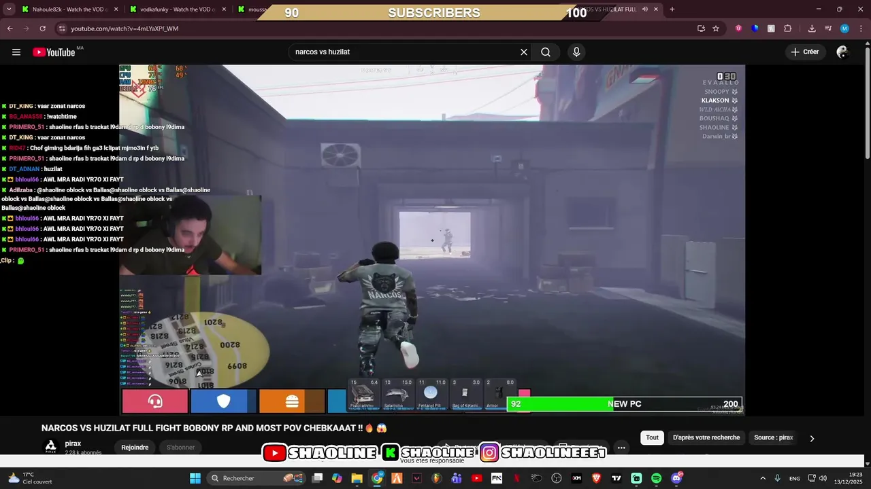Open Netflix from taskbar

(516, 478)
